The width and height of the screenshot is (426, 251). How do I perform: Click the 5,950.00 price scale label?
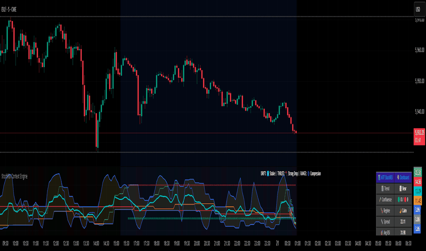click(x=420, y=81)
